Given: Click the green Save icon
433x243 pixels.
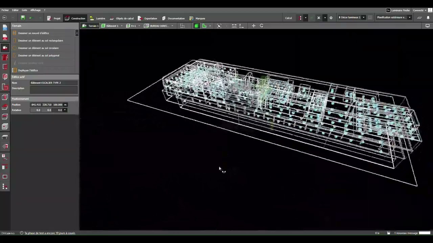Looking at the screenshot, I should 23,18.
